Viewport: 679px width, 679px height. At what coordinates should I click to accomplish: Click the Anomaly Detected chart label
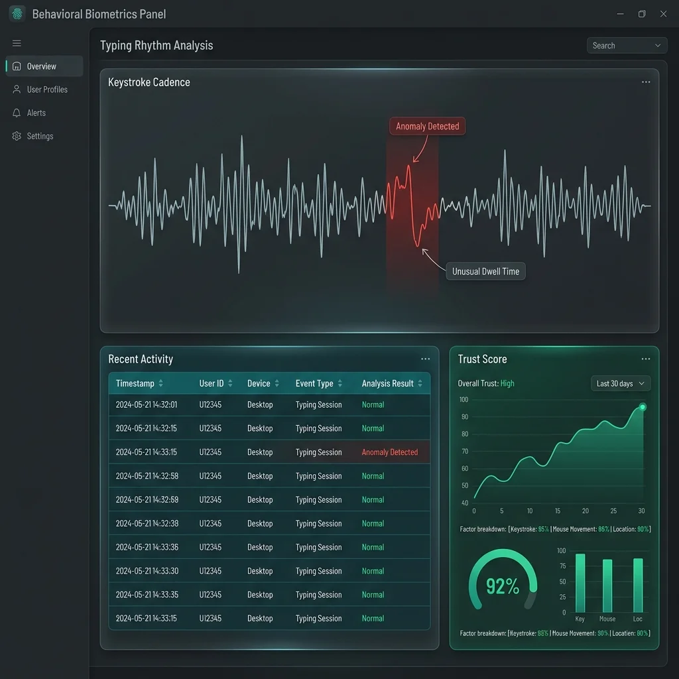[428, 126]
